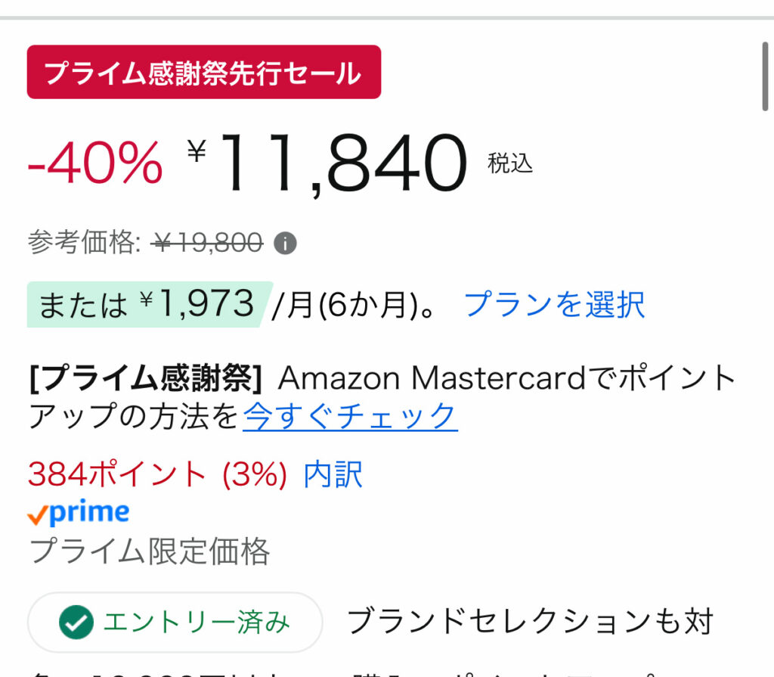The height and width of the screenshot is (677, 774).
Task: Click the strikethrough ¥19,800 reference price
Action: 207,244
